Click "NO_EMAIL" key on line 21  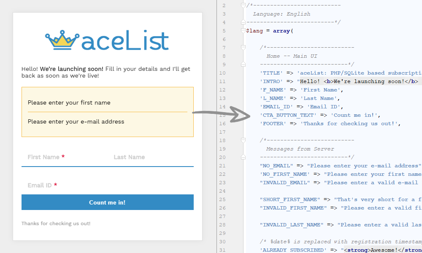pos(276,166)
